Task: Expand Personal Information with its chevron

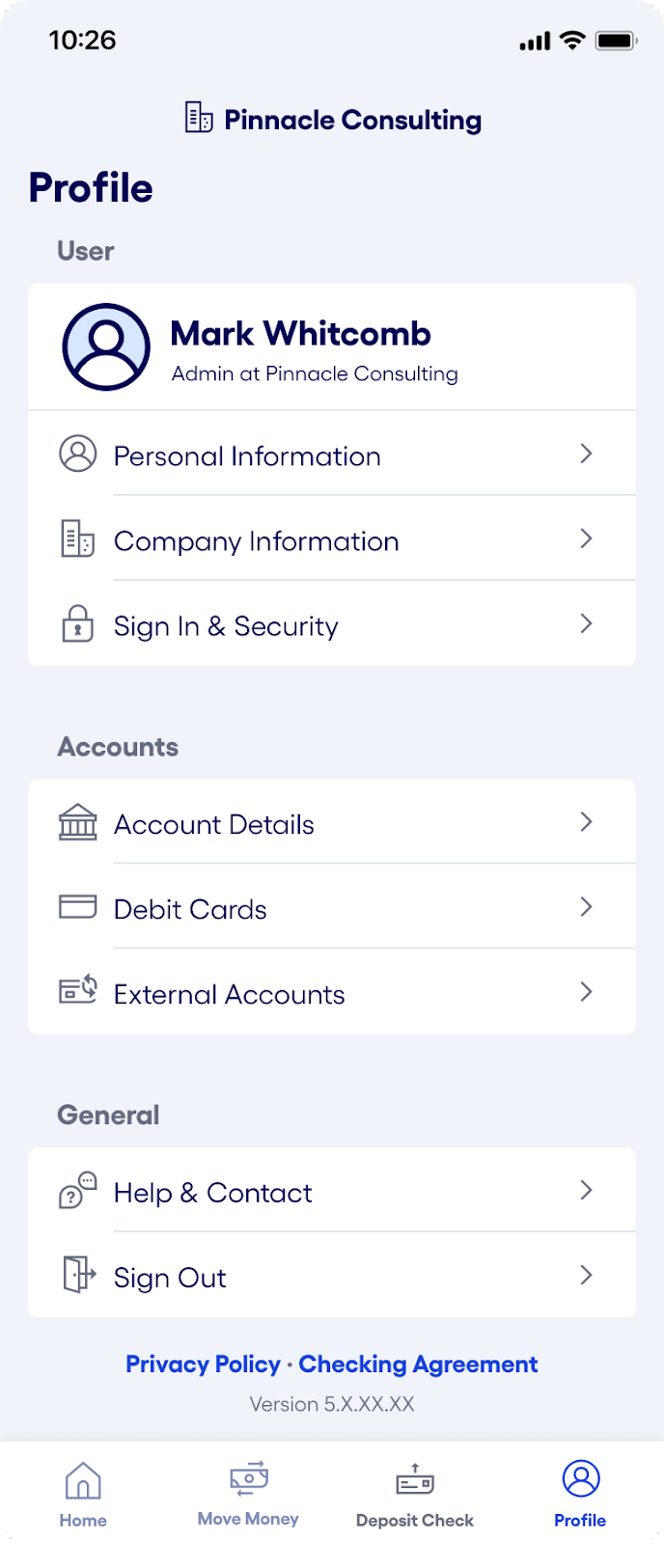Action: click(586, 454)
